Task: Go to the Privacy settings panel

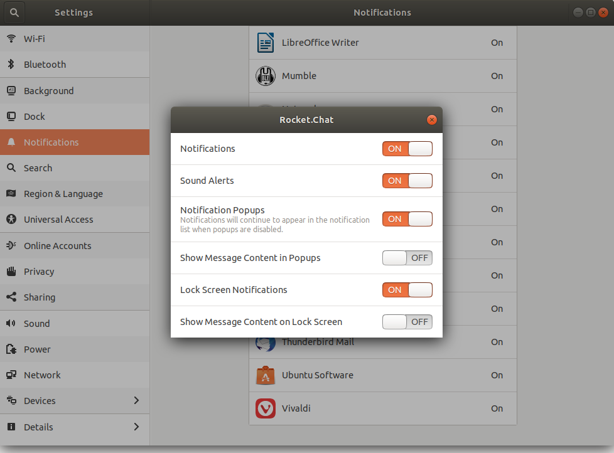Action: point(75,272)
